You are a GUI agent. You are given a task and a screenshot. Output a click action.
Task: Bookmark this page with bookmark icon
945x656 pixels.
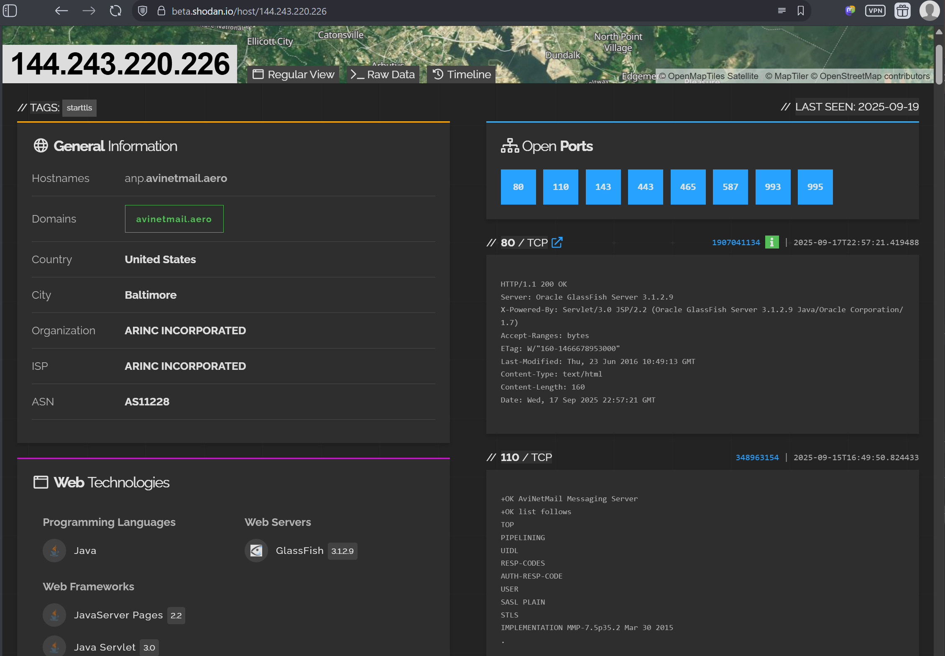click(800, 11)
